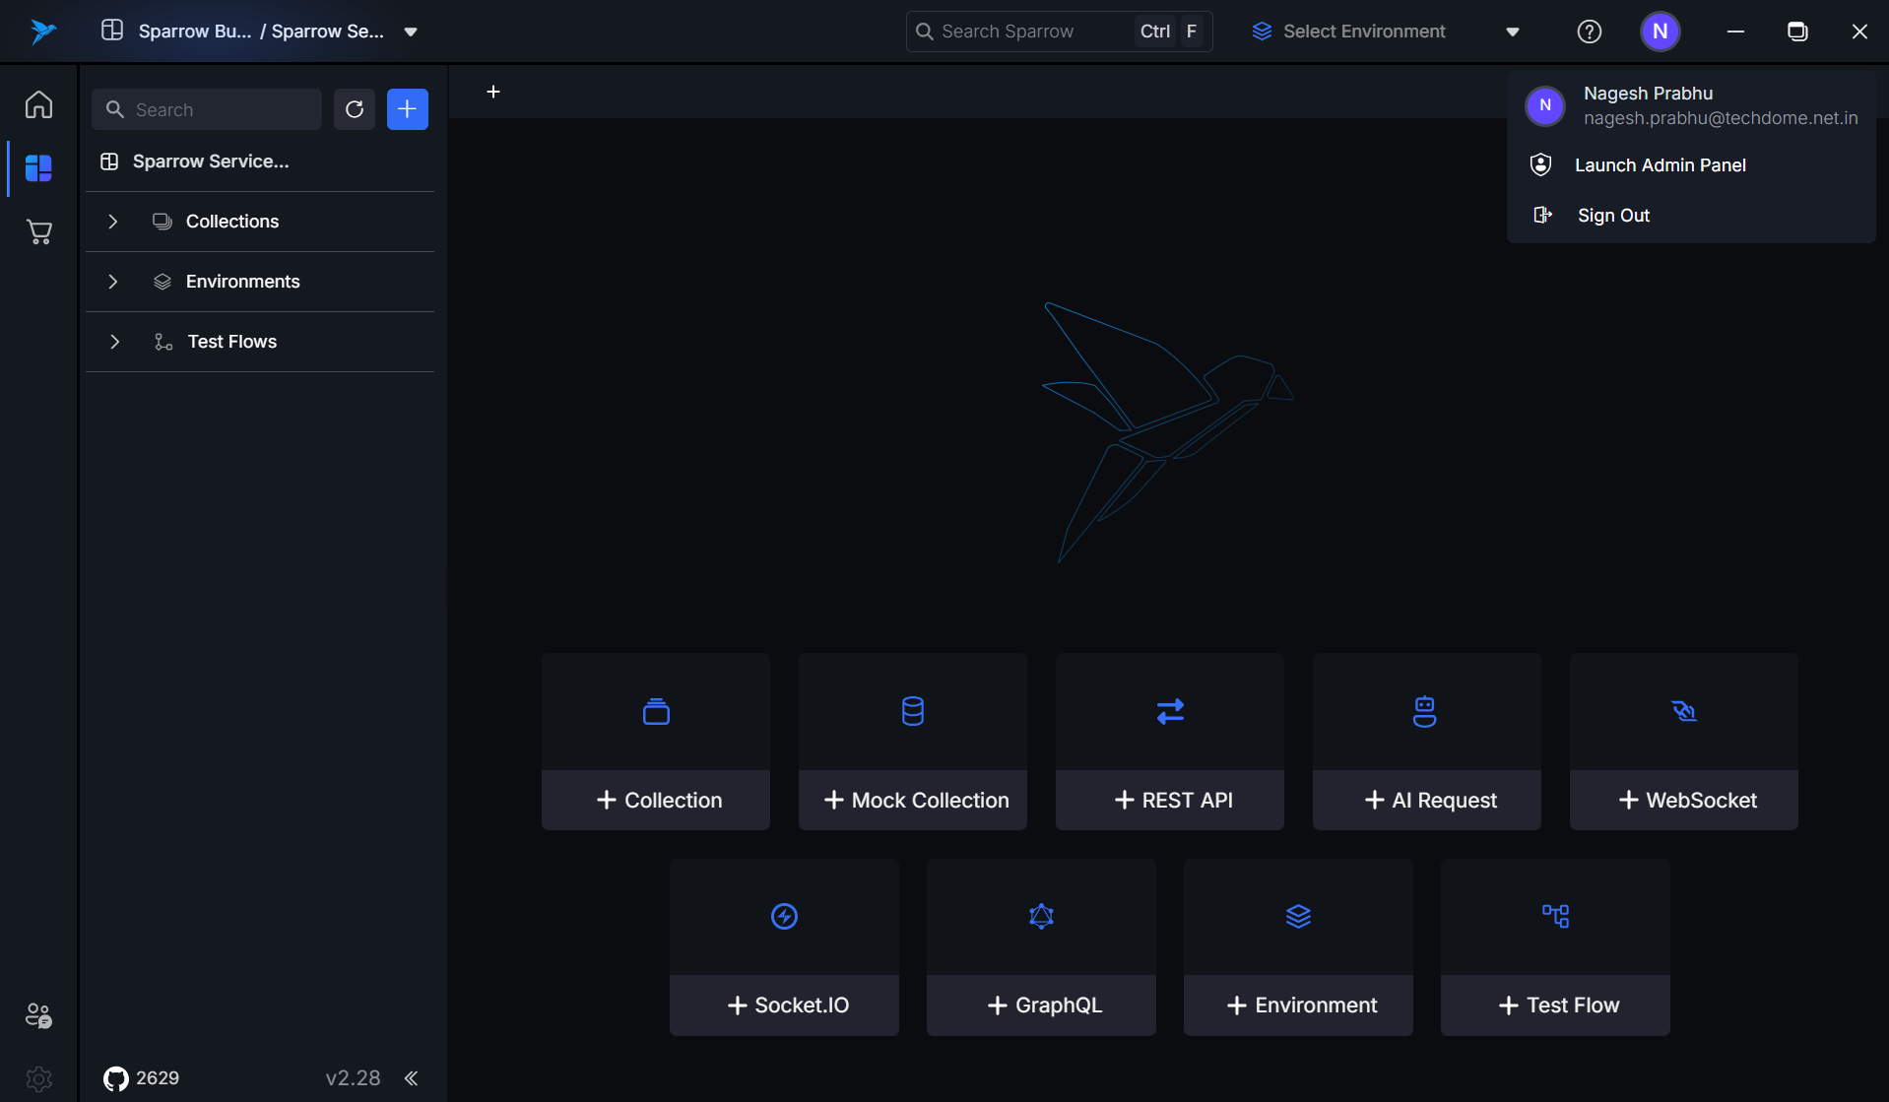Open the Home panel from the left sidebar
Viewport: 1889px width, 1102px height.
[38, 103]
